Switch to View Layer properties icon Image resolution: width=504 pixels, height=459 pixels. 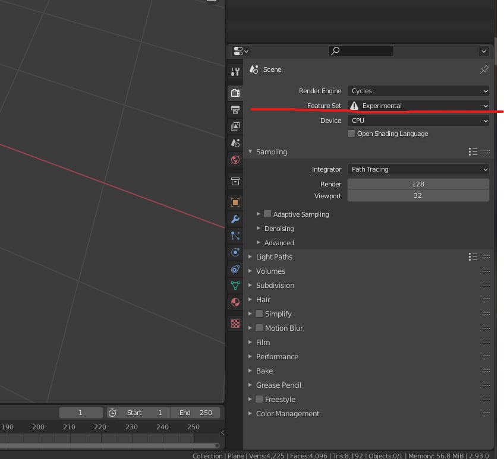pyautogui.click(x=235, y=126)
